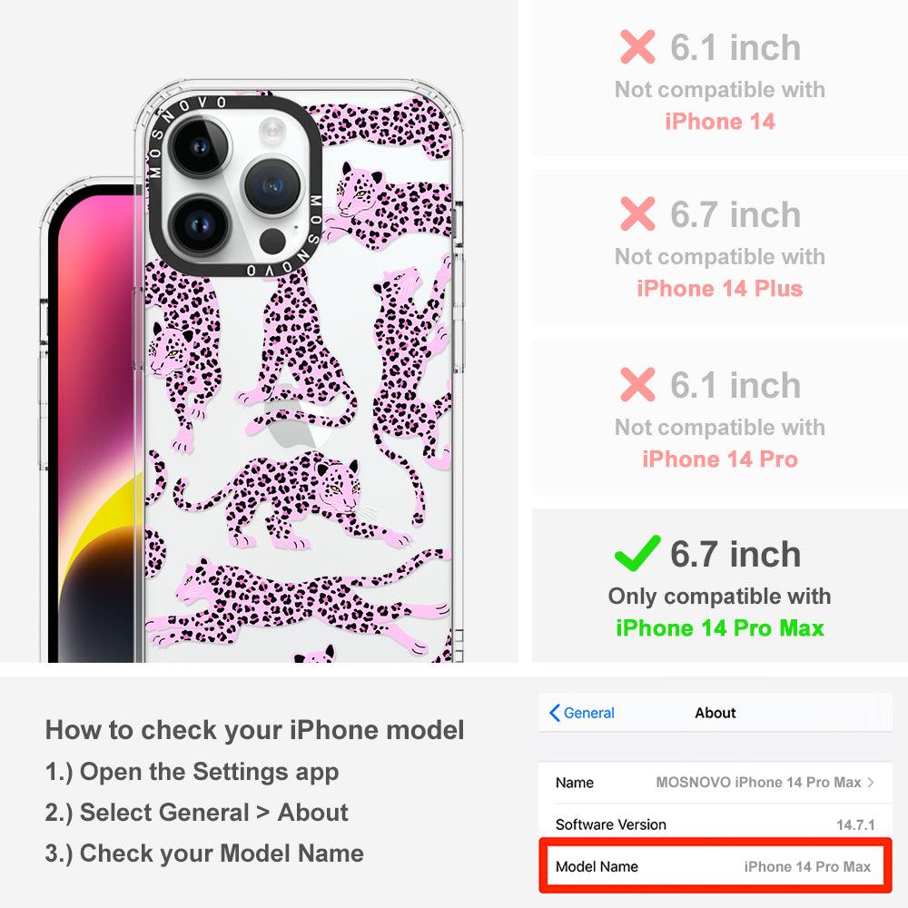Screen dimensions: 908x908
Task: Click the camera flash on the phone
Action: 271,131
